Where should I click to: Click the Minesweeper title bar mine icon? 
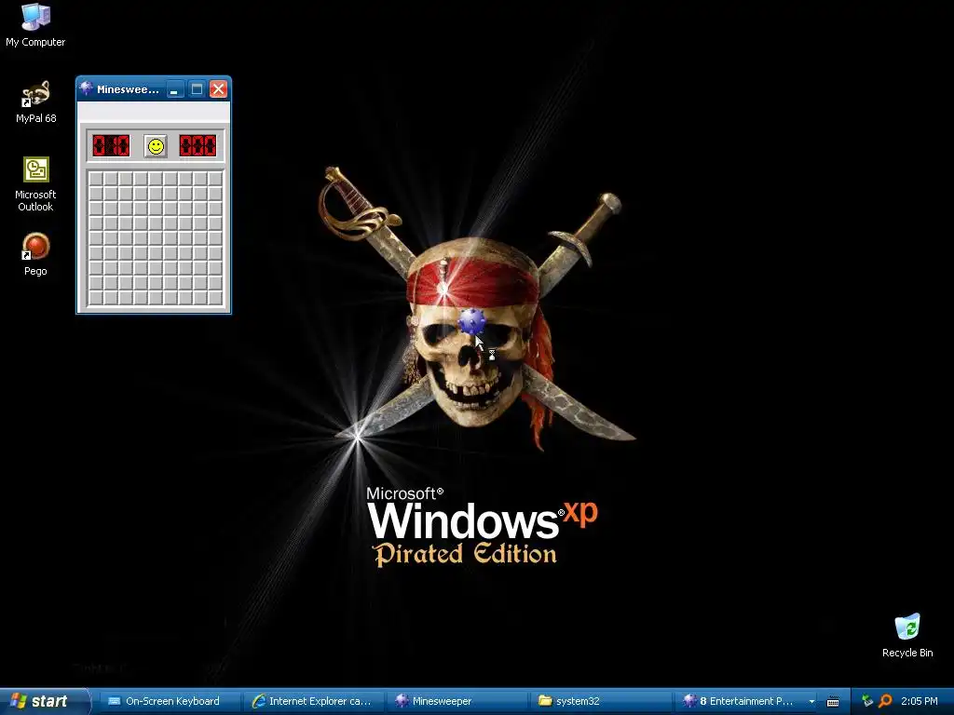87,88
